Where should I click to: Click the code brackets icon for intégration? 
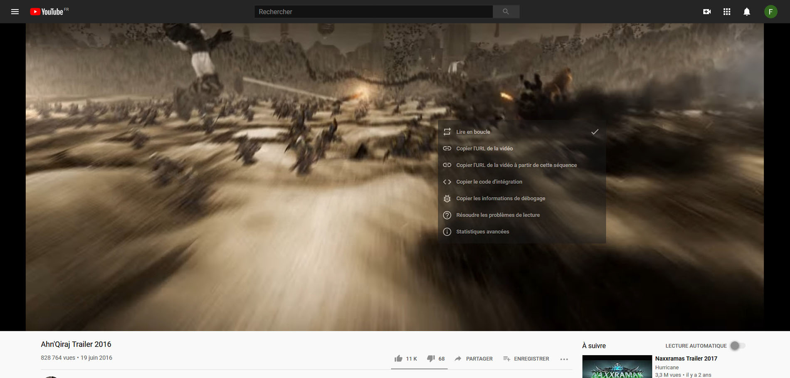click(x=447, y=182)
